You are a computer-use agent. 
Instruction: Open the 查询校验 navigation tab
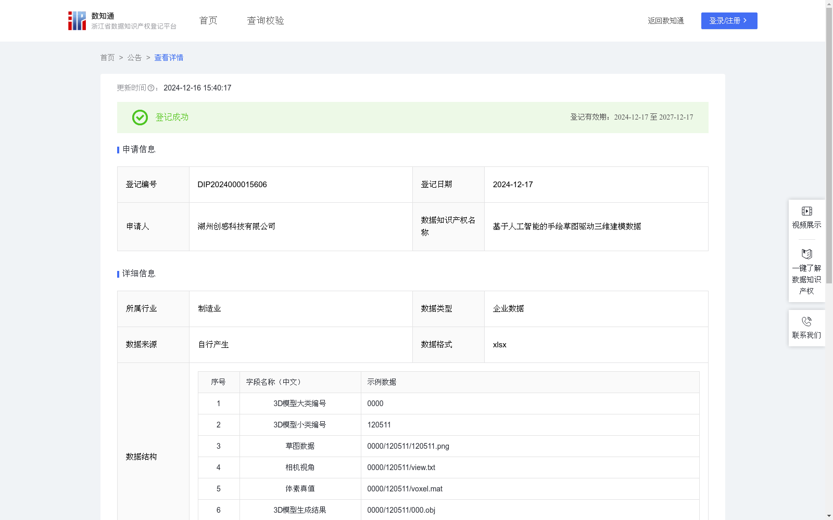pyautogui.click(x=266, y=21)
